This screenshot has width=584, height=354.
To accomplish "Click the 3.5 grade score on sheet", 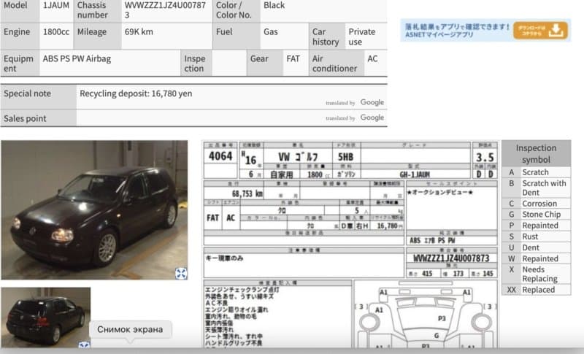I will coord(485,157).
